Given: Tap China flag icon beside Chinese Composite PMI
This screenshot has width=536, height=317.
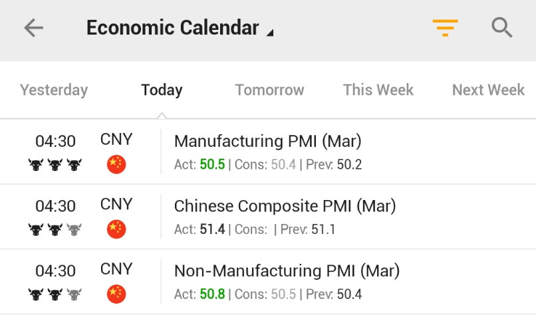Looking at the screenshot, I should [116, 229].
